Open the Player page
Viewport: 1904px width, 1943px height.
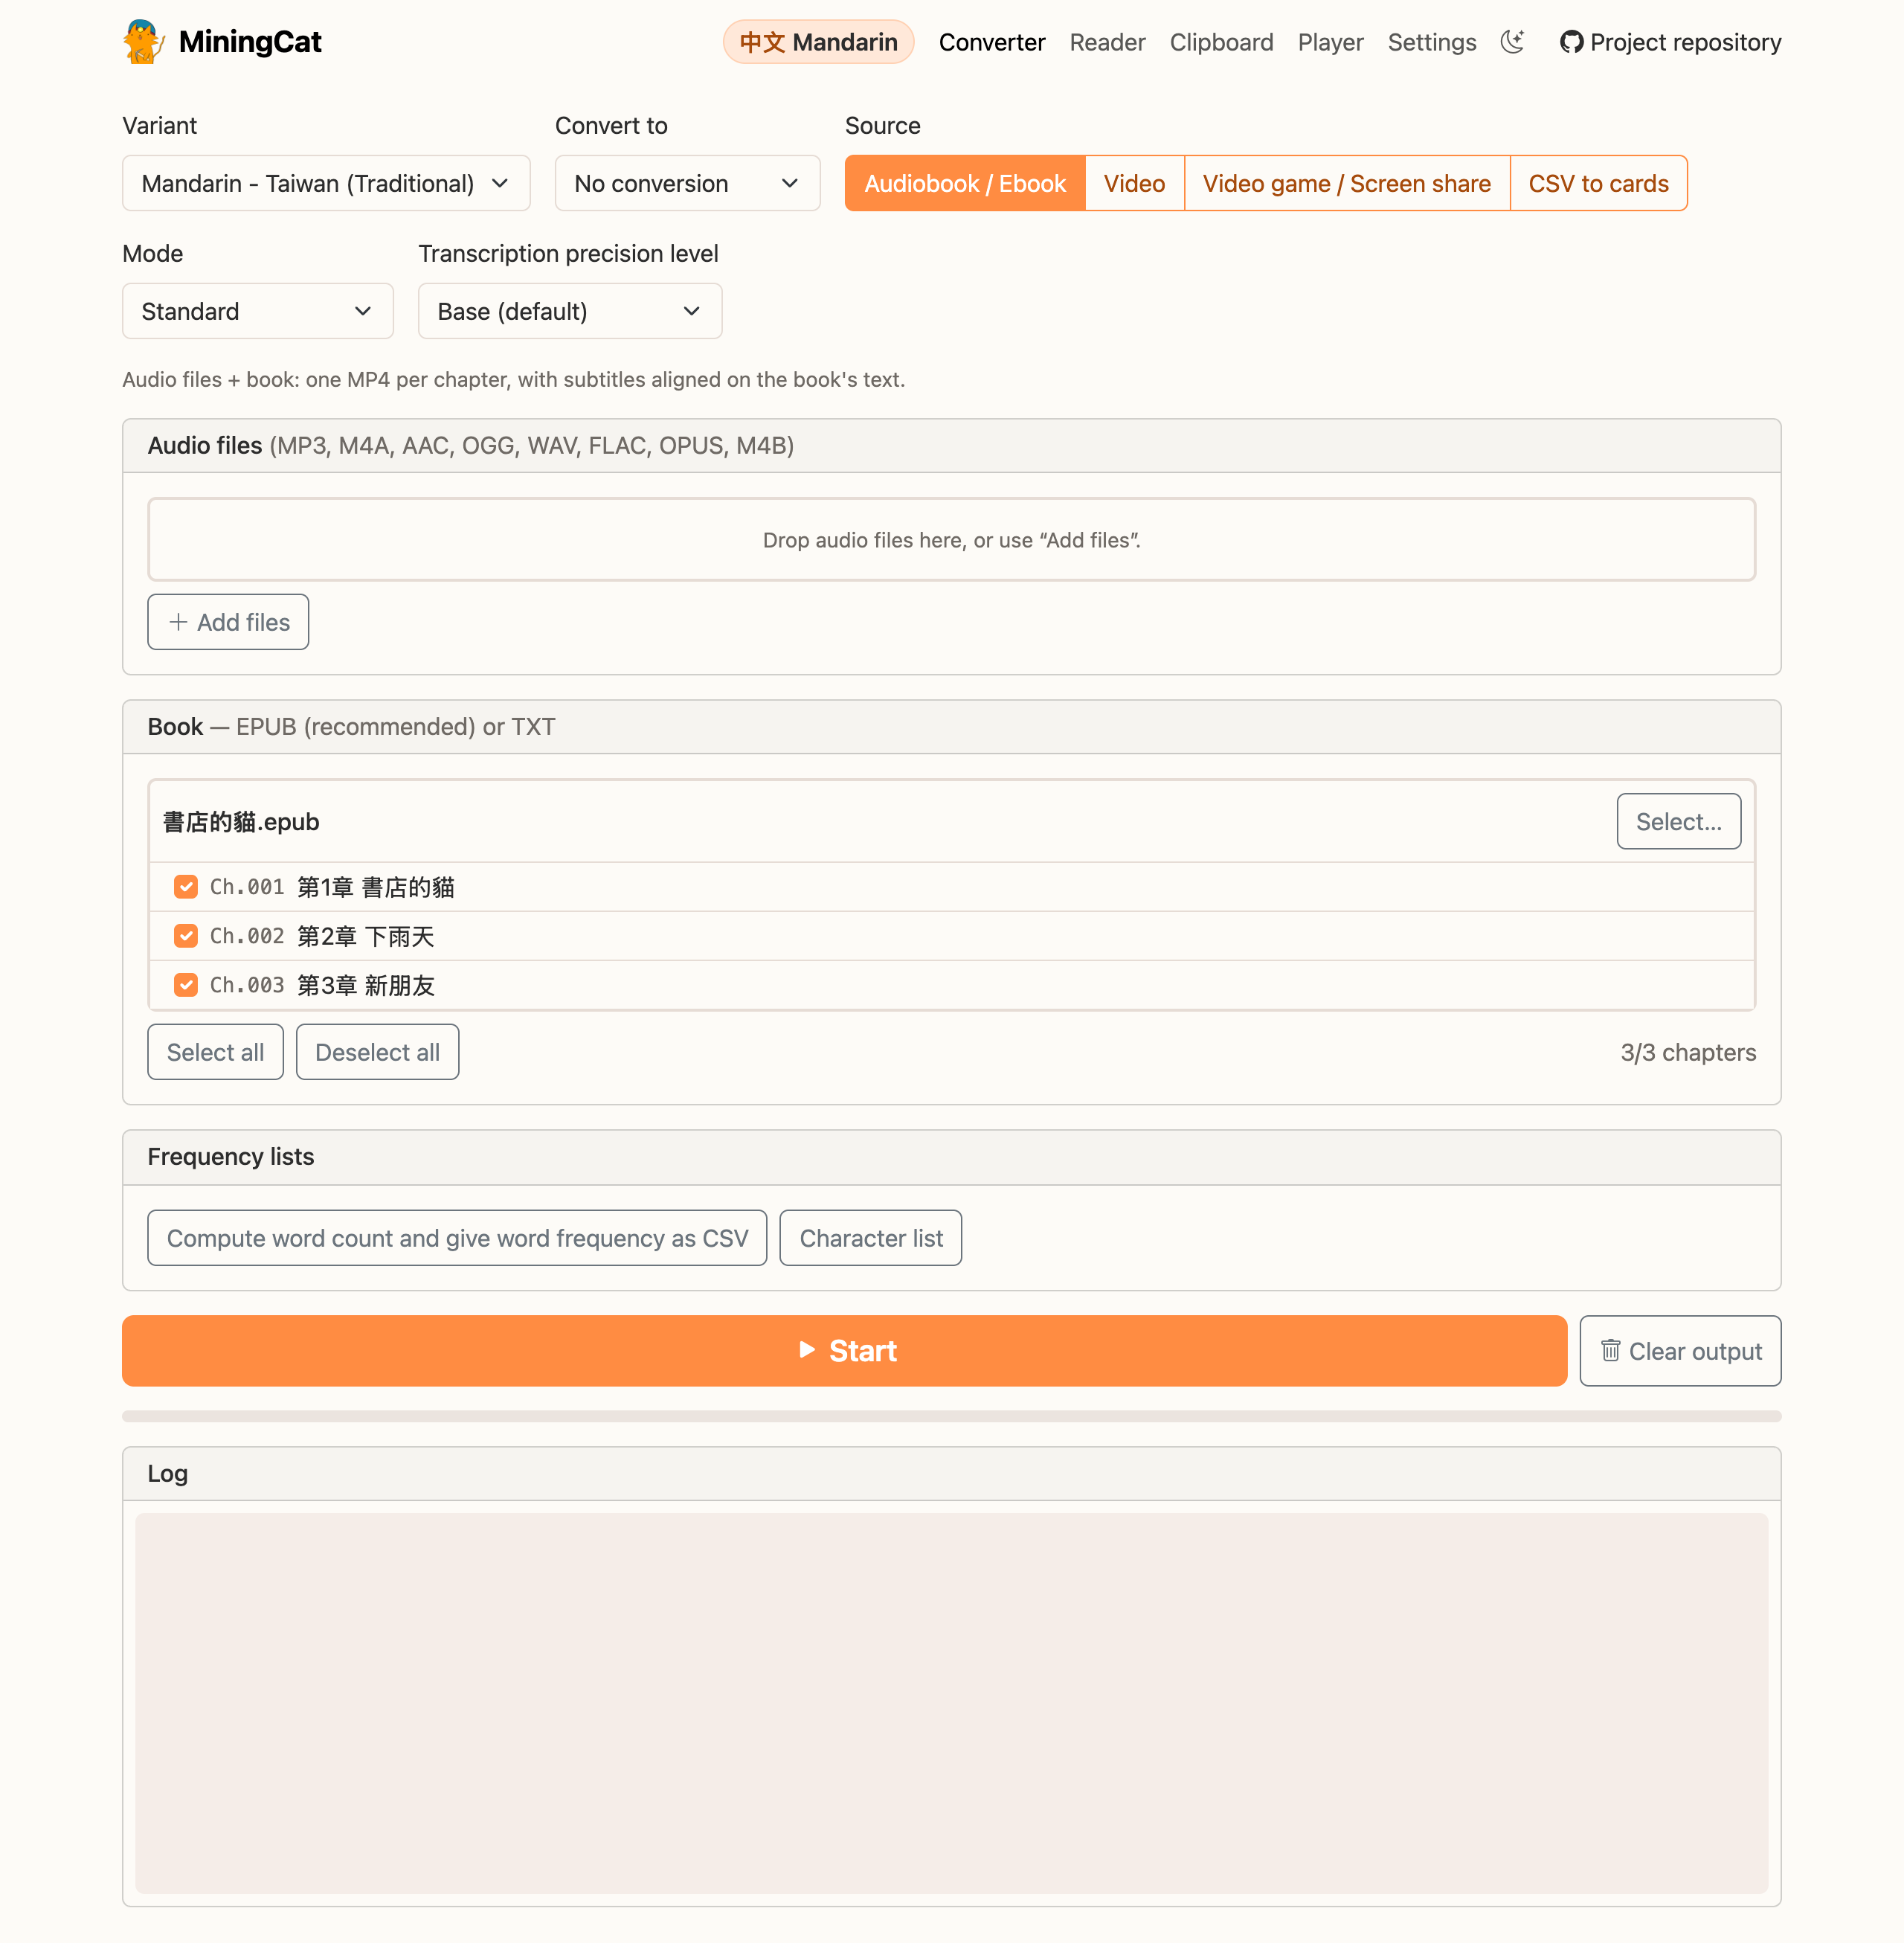click(x=1330, y=42)
